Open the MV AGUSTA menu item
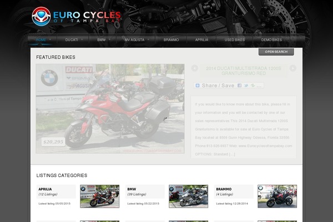333x222 pixels. pos(134,40)
